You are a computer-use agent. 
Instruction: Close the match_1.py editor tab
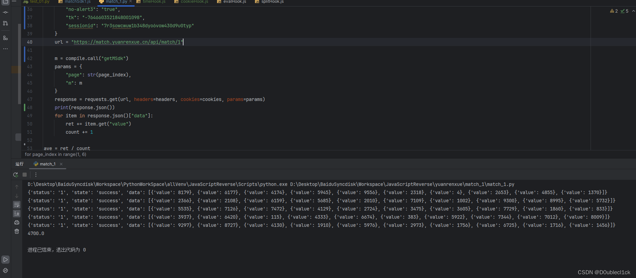(x=131, y=2)
